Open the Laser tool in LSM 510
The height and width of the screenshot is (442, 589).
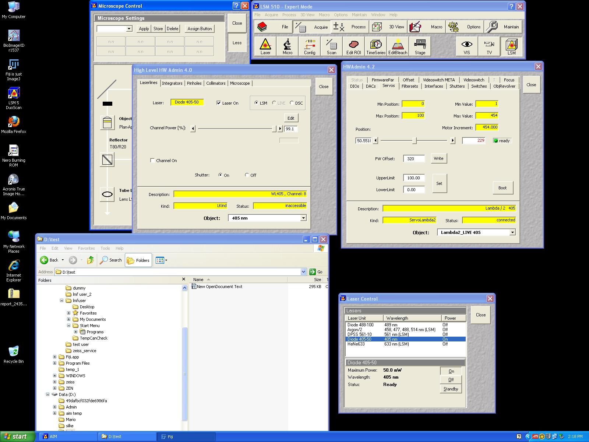tap(265, 46)
